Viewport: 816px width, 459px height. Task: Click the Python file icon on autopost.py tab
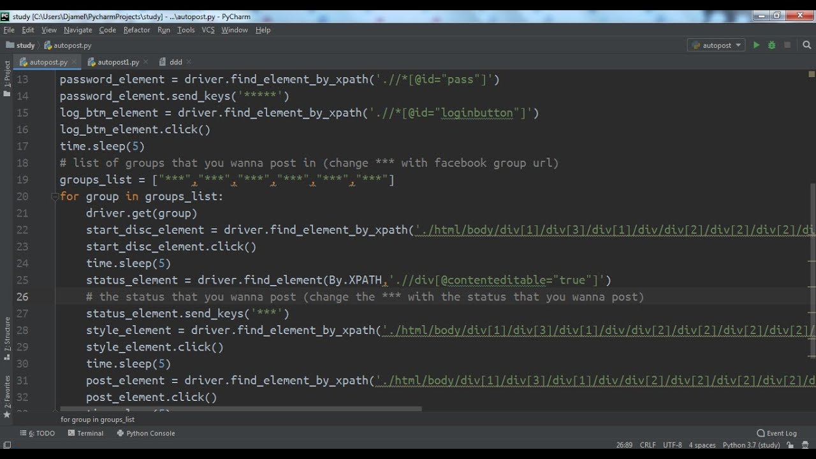pyautogui.click(x=24, y=62)
